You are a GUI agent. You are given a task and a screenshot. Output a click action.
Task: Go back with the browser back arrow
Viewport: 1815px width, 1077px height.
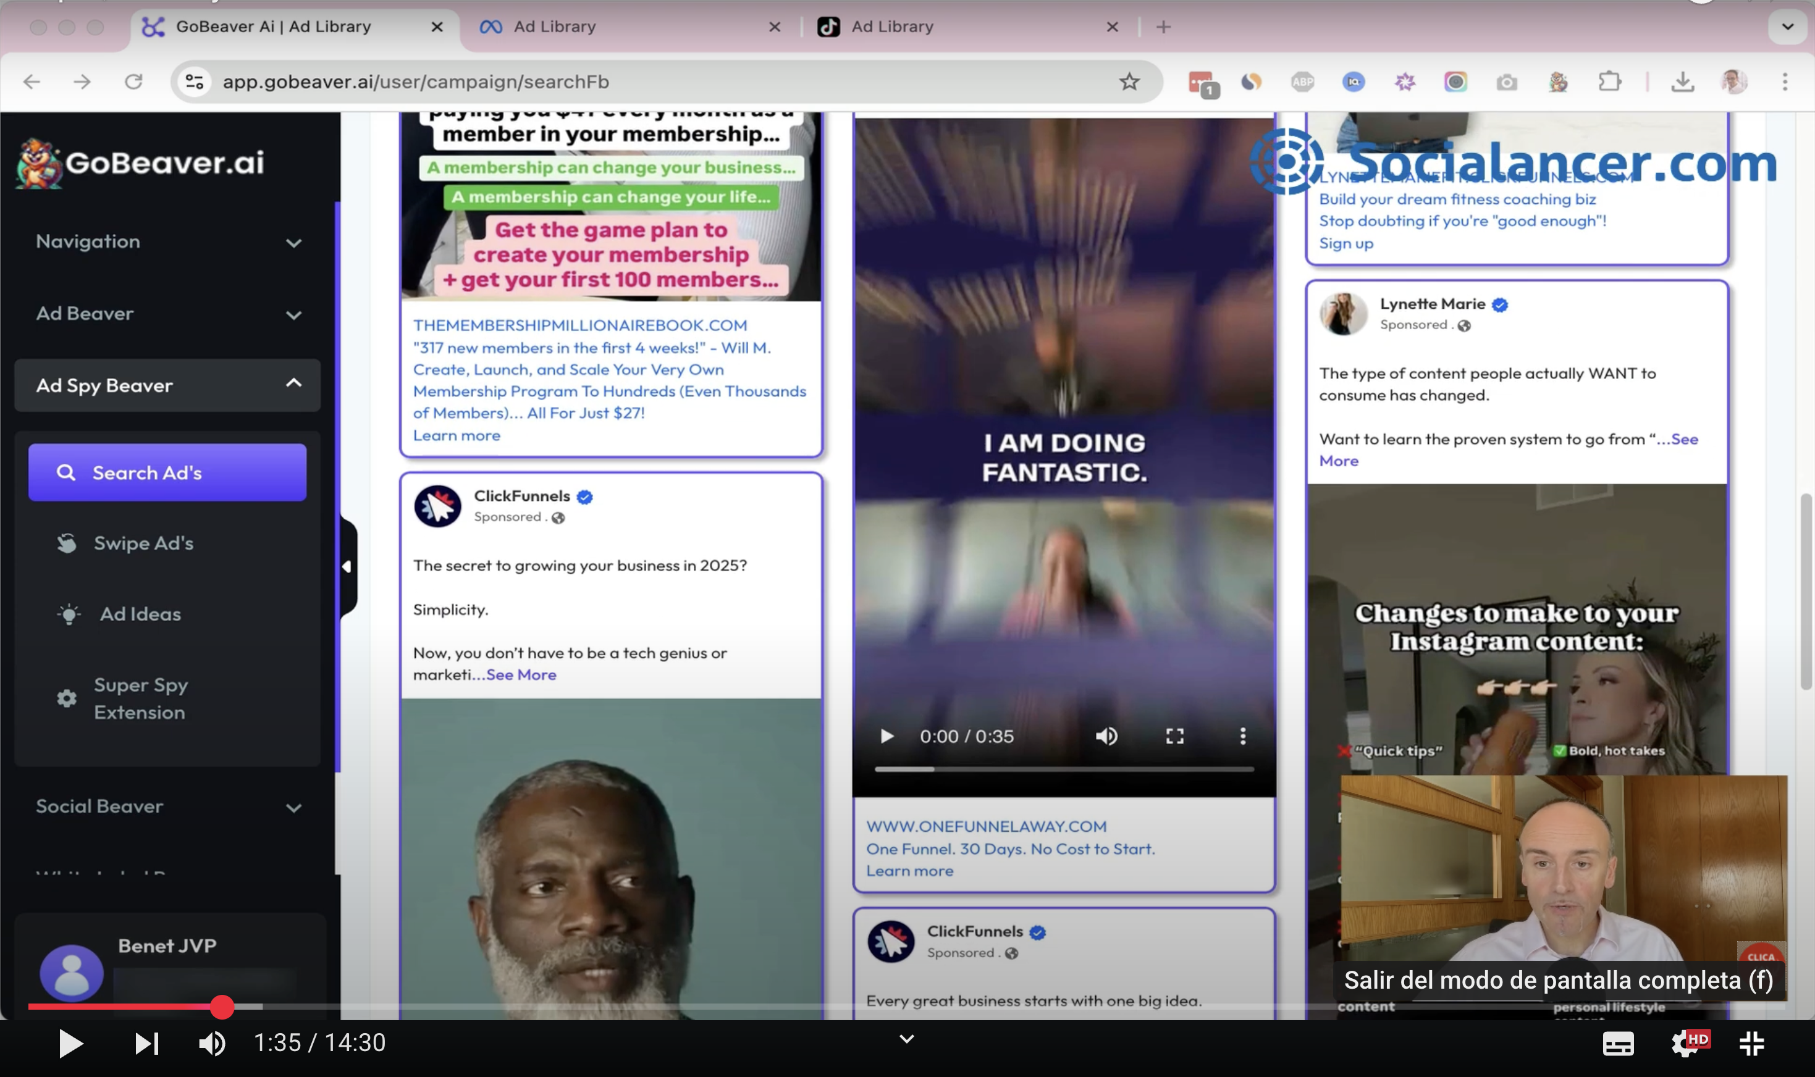[x=32, y=82]
